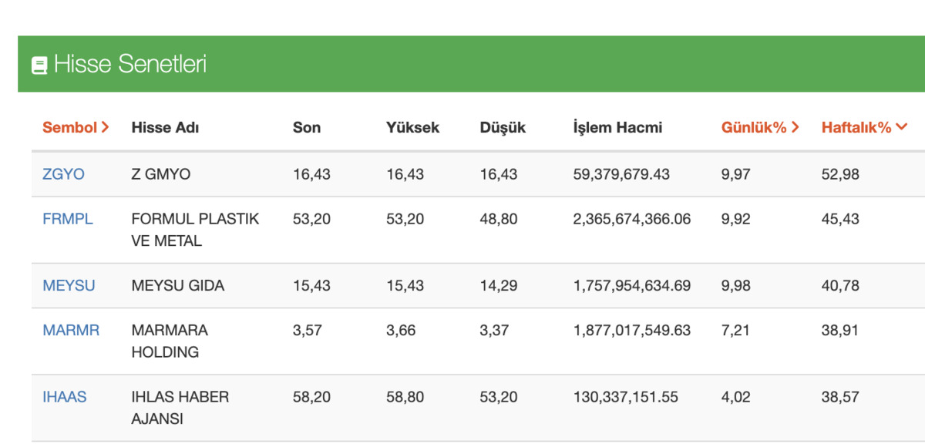Click the Yüksek column header
Screen dimensions: 925x444
pos(412,127)
